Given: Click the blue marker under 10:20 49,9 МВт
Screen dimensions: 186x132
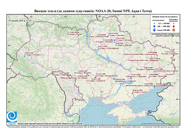Looking at the screenshot, I should [x=132, y=94].
